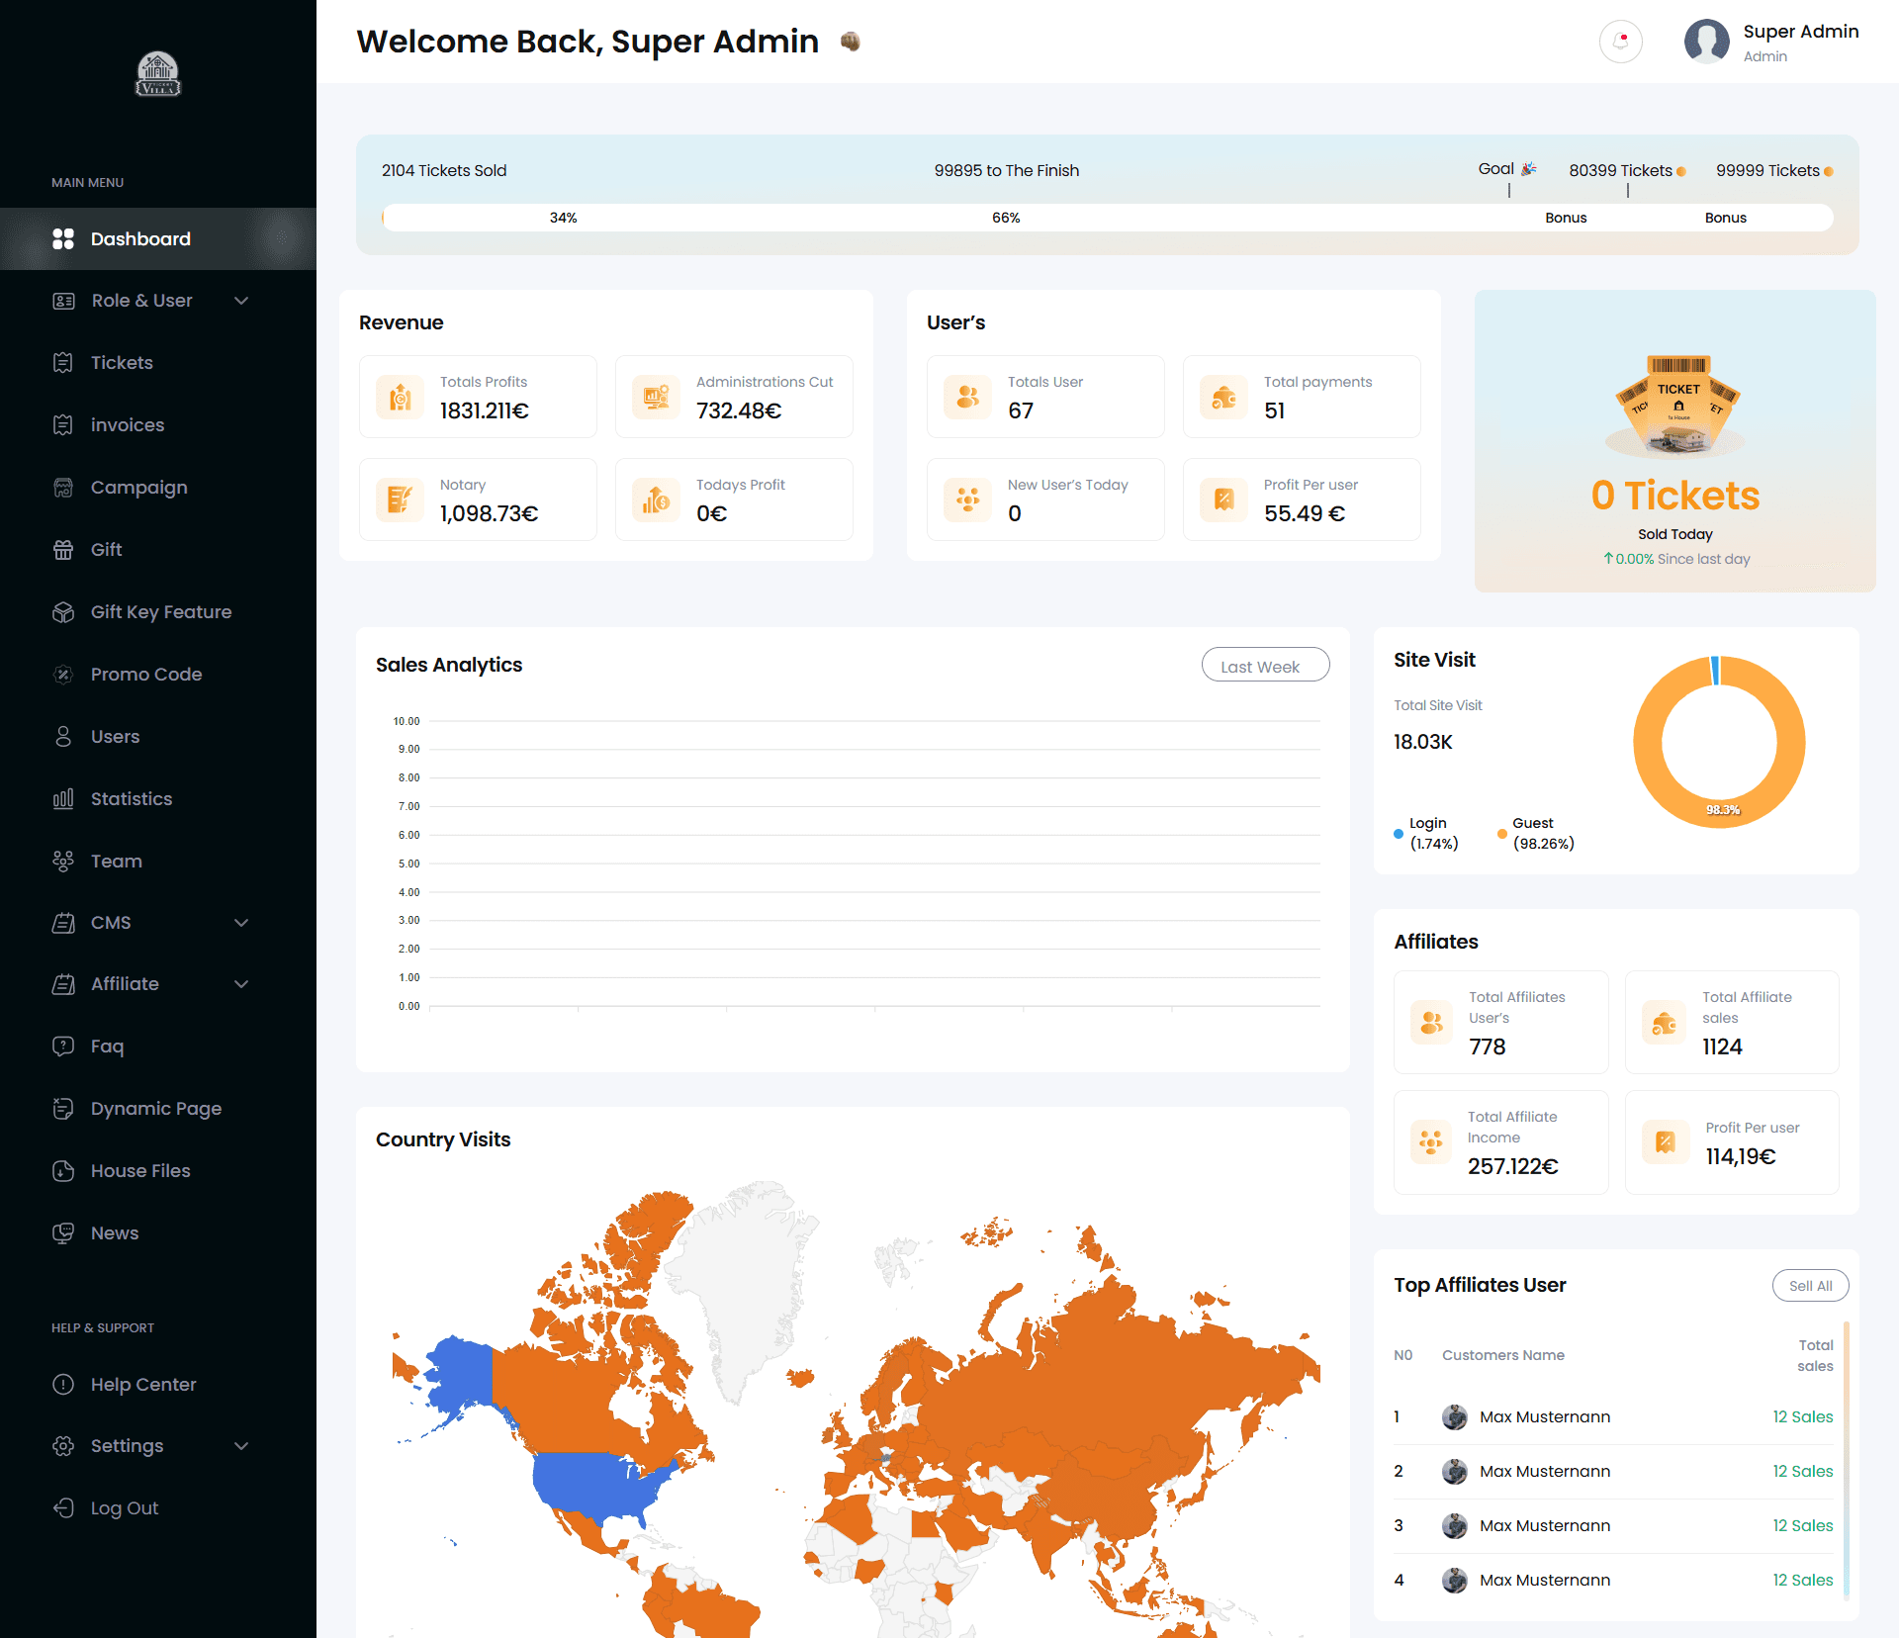Image resolution: width=1899 pixels, height=1638 pixels.
Task: Click the Dynamic Page link
Action: tap(156, 1109)
